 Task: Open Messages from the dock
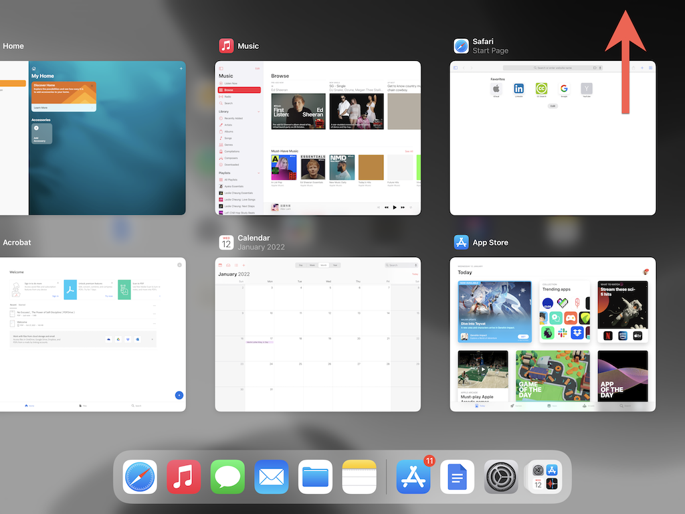[227, 477]
